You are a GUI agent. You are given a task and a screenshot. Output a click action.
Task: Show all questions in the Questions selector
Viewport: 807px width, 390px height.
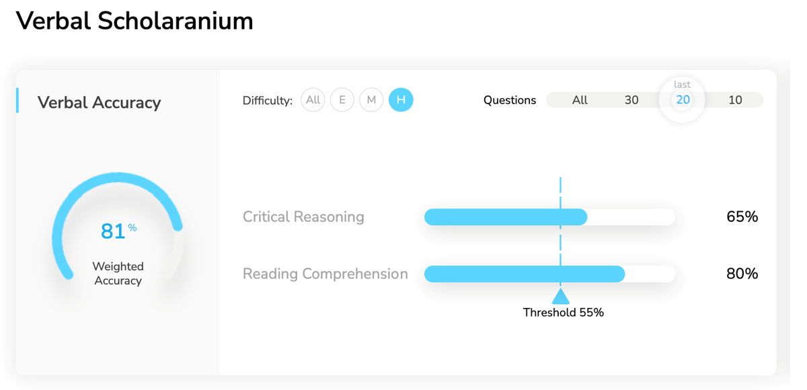point(580,100)
